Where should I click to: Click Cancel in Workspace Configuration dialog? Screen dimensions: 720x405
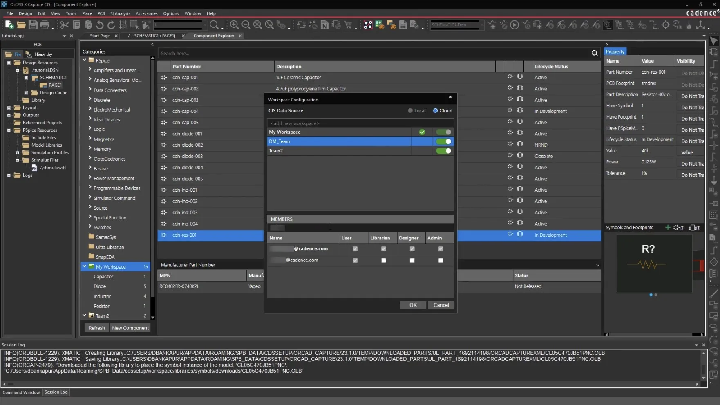coord(441,305)
